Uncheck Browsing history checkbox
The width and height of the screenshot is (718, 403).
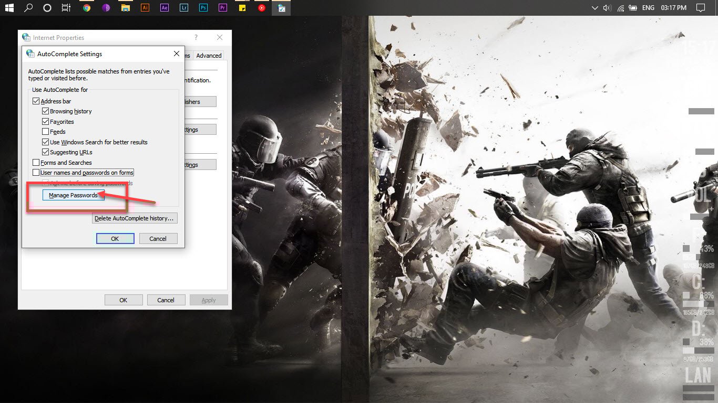[45, 111]
